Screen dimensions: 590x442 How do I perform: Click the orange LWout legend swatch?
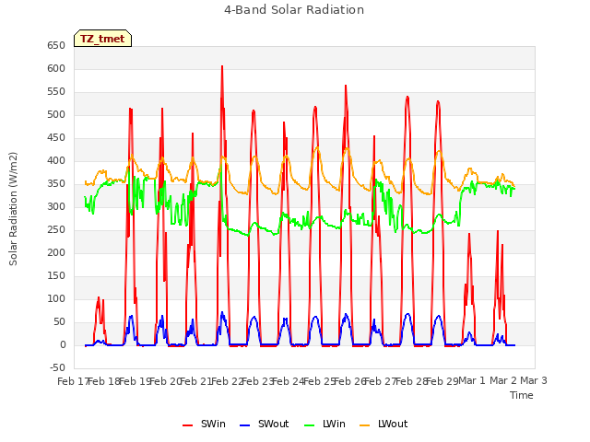click(x=365, y=425)
